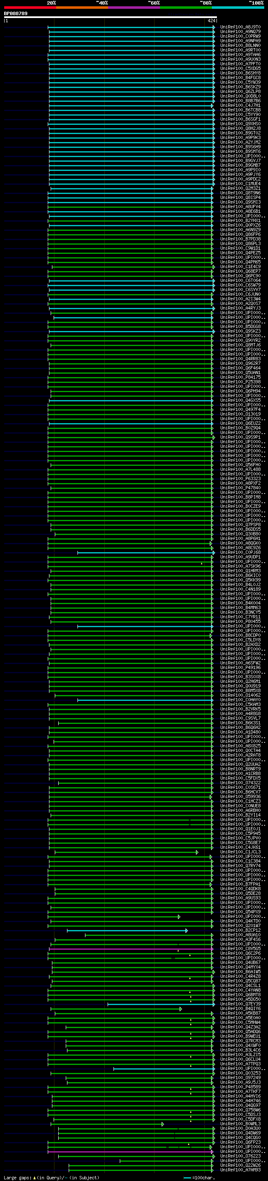Click the BP088789 query label
The height and width of the screenshot is (1181, 268).
tap(15, 14)
